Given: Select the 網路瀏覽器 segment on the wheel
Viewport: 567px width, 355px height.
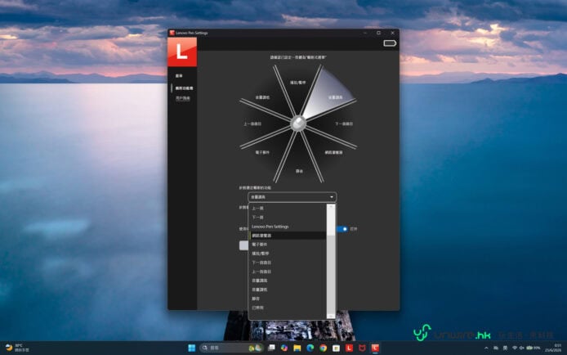Looking at the screenshot, I should coord(333,152).
